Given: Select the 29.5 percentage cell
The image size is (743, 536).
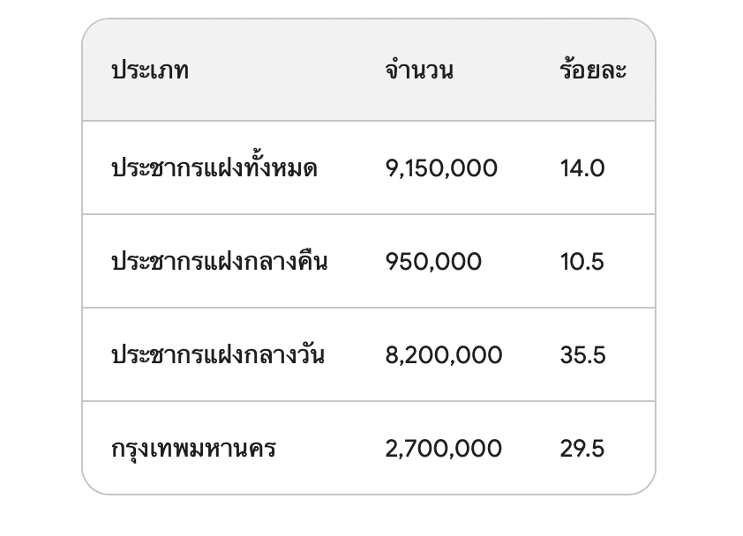Looking at the screenshot, I should coord(582,449).
